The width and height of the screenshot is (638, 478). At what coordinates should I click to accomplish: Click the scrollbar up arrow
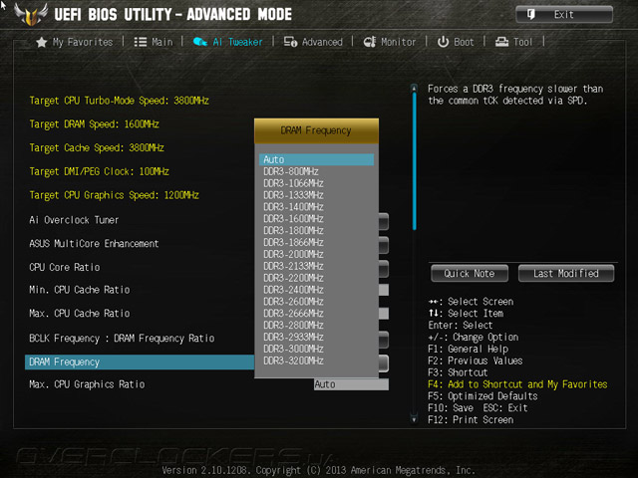tap(415, 88)
